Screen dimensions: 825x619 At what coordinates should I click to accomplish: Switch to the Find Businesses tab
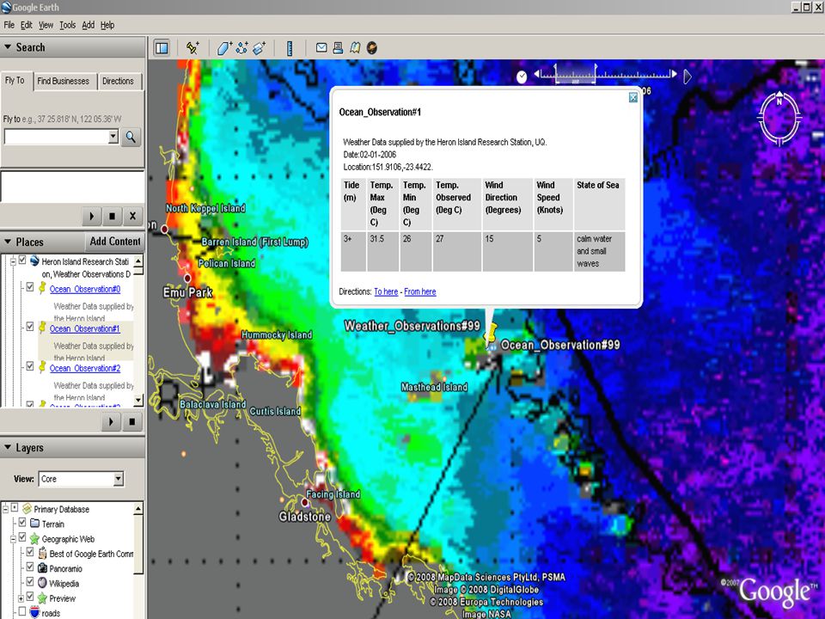point(63,81)
